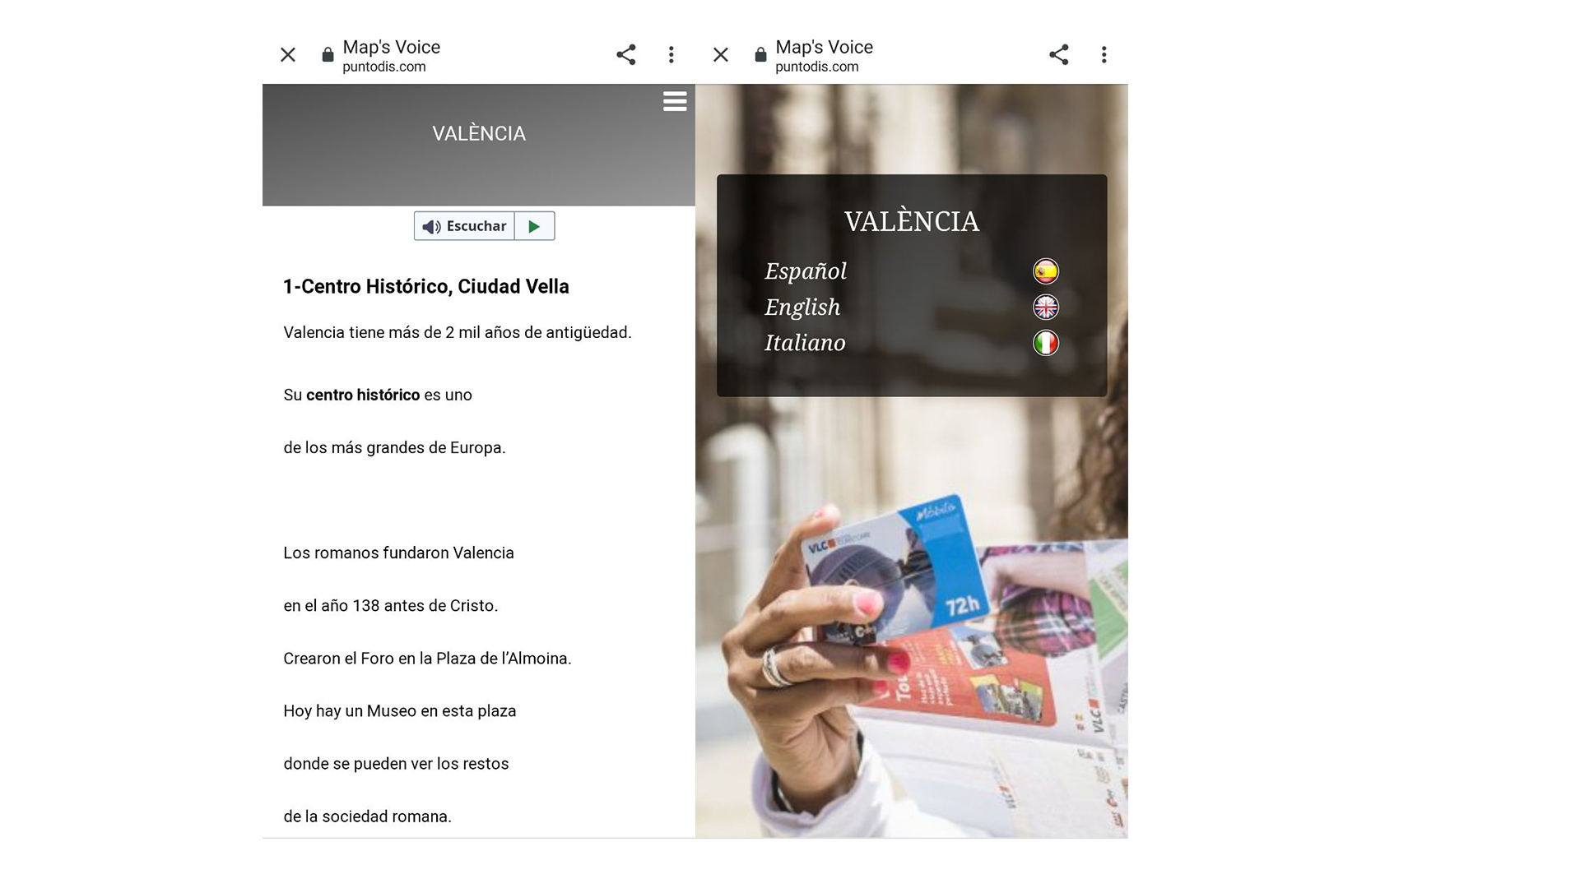This screenshot has width=1580, height=888.
Task: Select Español language option
Action: click(806, 271)
